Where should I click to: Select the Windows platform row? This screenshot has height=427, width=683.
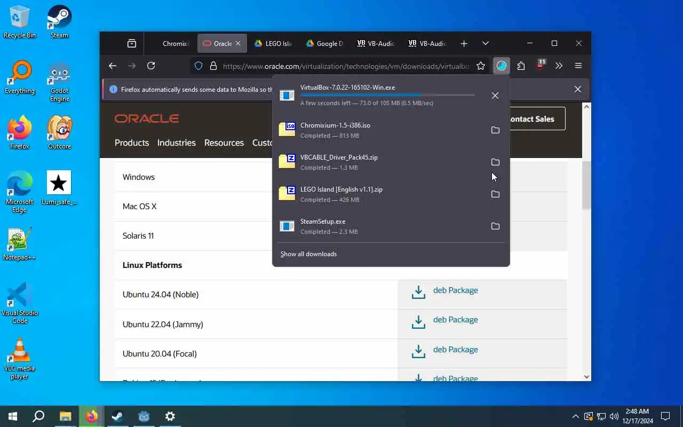[193, 177]
